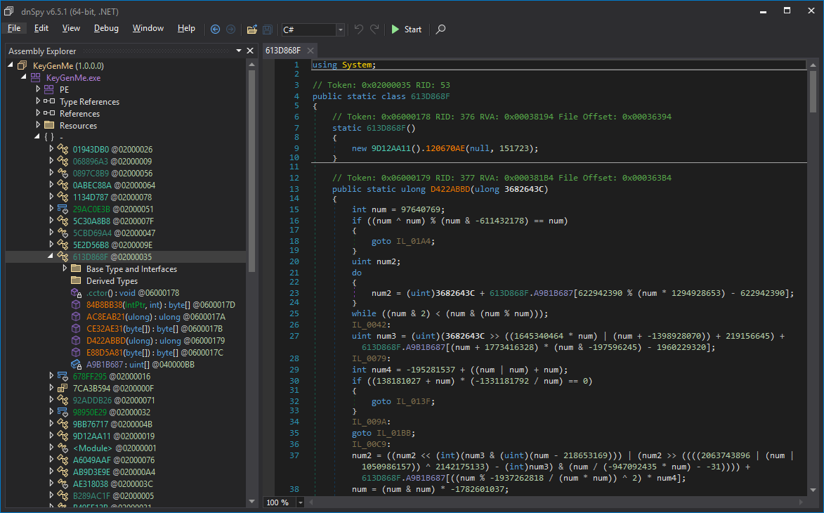824x513 pixels.
Task: Close the 613D868F document tab
Action: [309, 51]
